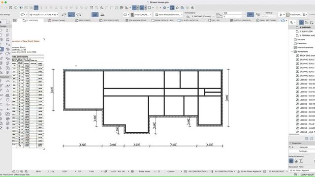Open the A-ED - ALL ON layer combination

(118, 172)
